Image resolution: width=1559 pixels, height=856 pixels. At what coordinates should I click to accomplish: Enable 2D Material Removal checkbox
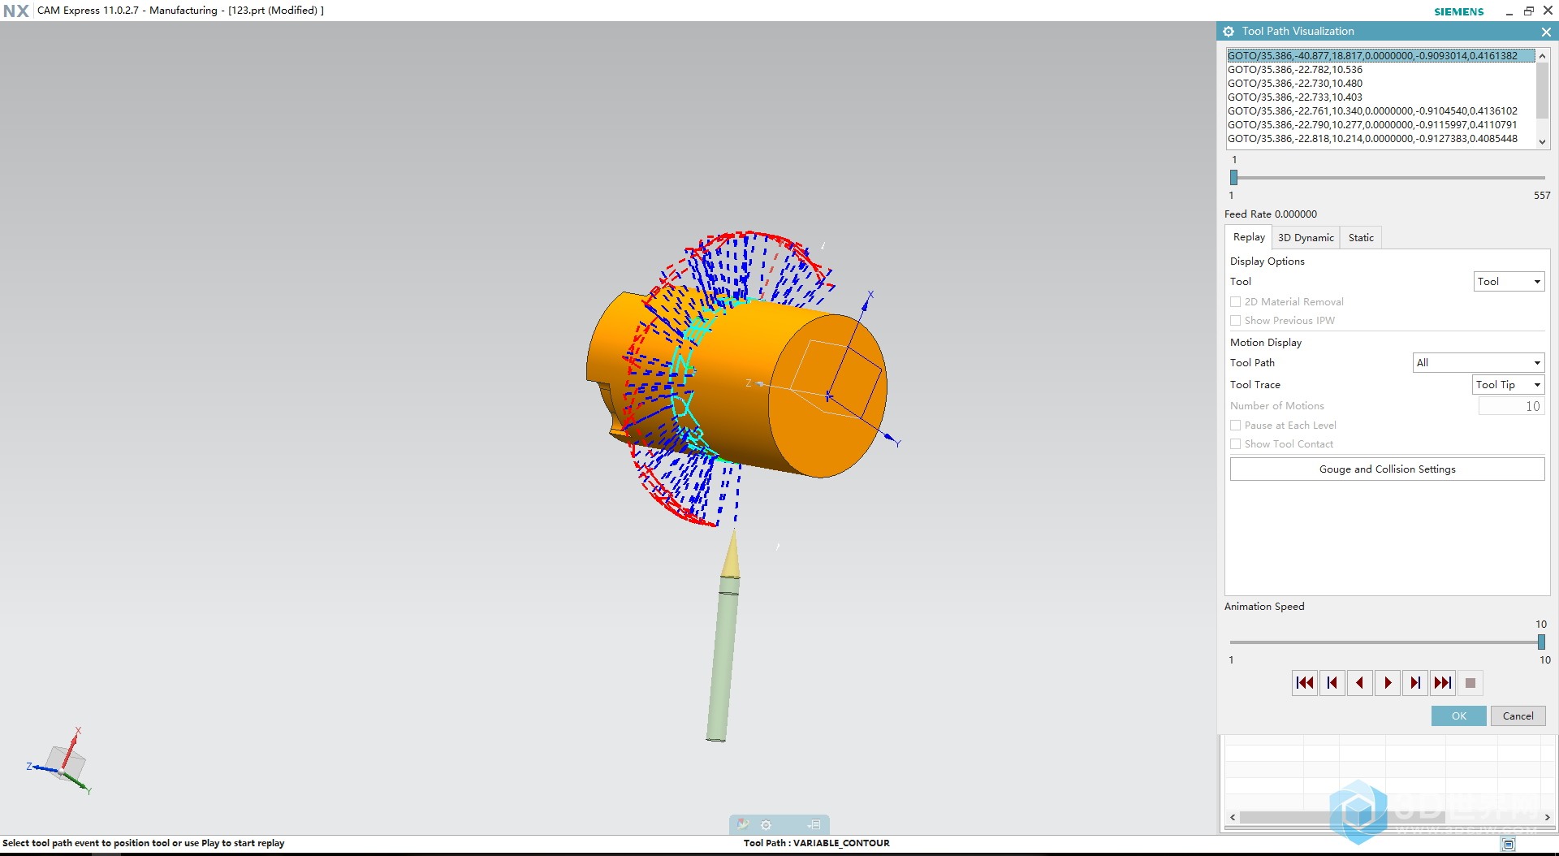(x=1236, y=302)
